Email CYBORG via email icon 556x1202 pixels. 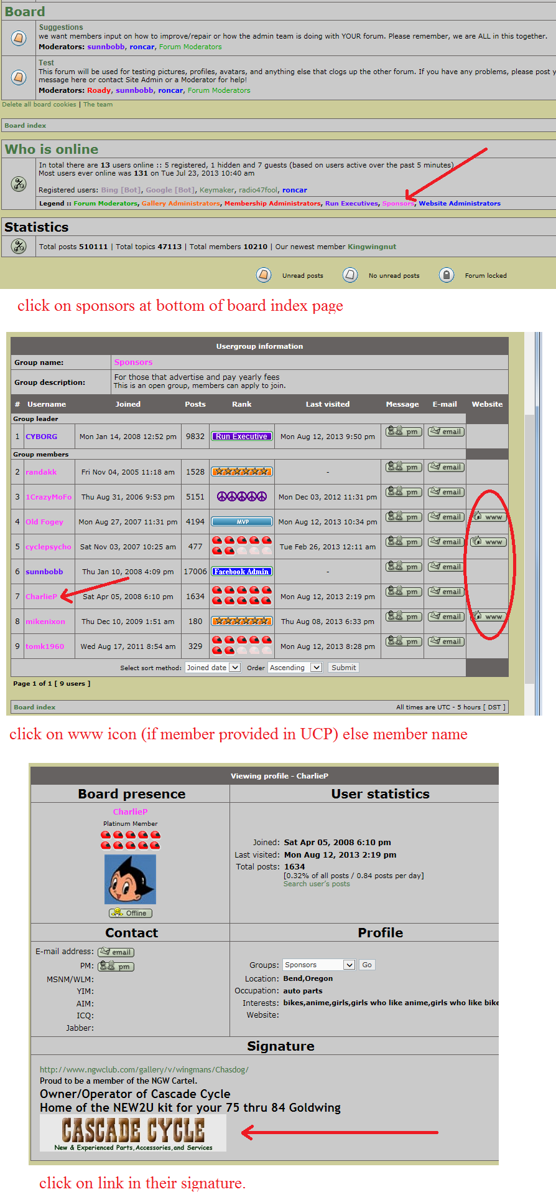(446, 432)
